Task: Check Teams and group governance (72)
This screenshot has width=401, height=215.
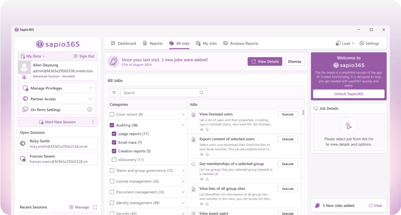Action: 112,170
